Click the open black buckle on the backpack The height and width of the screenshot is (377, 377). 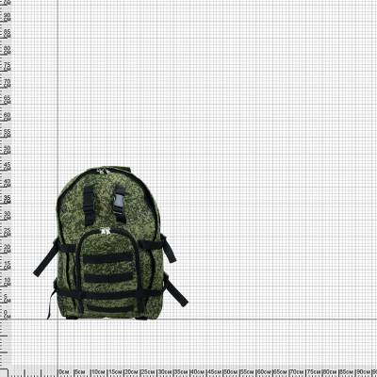pyautogui.click(x=119, y=205)
